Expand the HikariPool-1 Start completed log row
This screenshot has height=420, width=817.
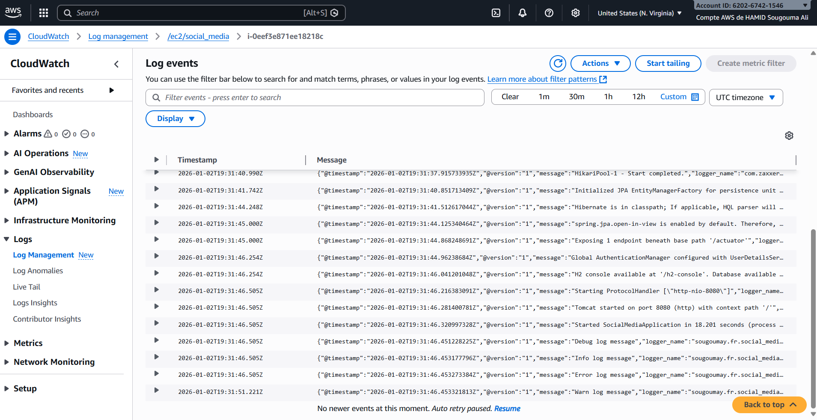coord(156,172)
